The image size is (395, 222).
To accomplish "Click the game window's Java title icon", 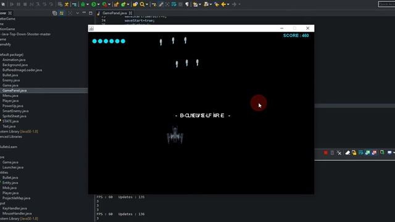I will pyautogui.click(x=91, y=28).
